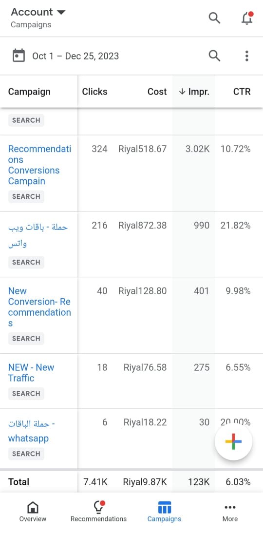Screen dimensions: 263x534
Task: Expand the Account dropdown arrow
Action: point(61,12)
